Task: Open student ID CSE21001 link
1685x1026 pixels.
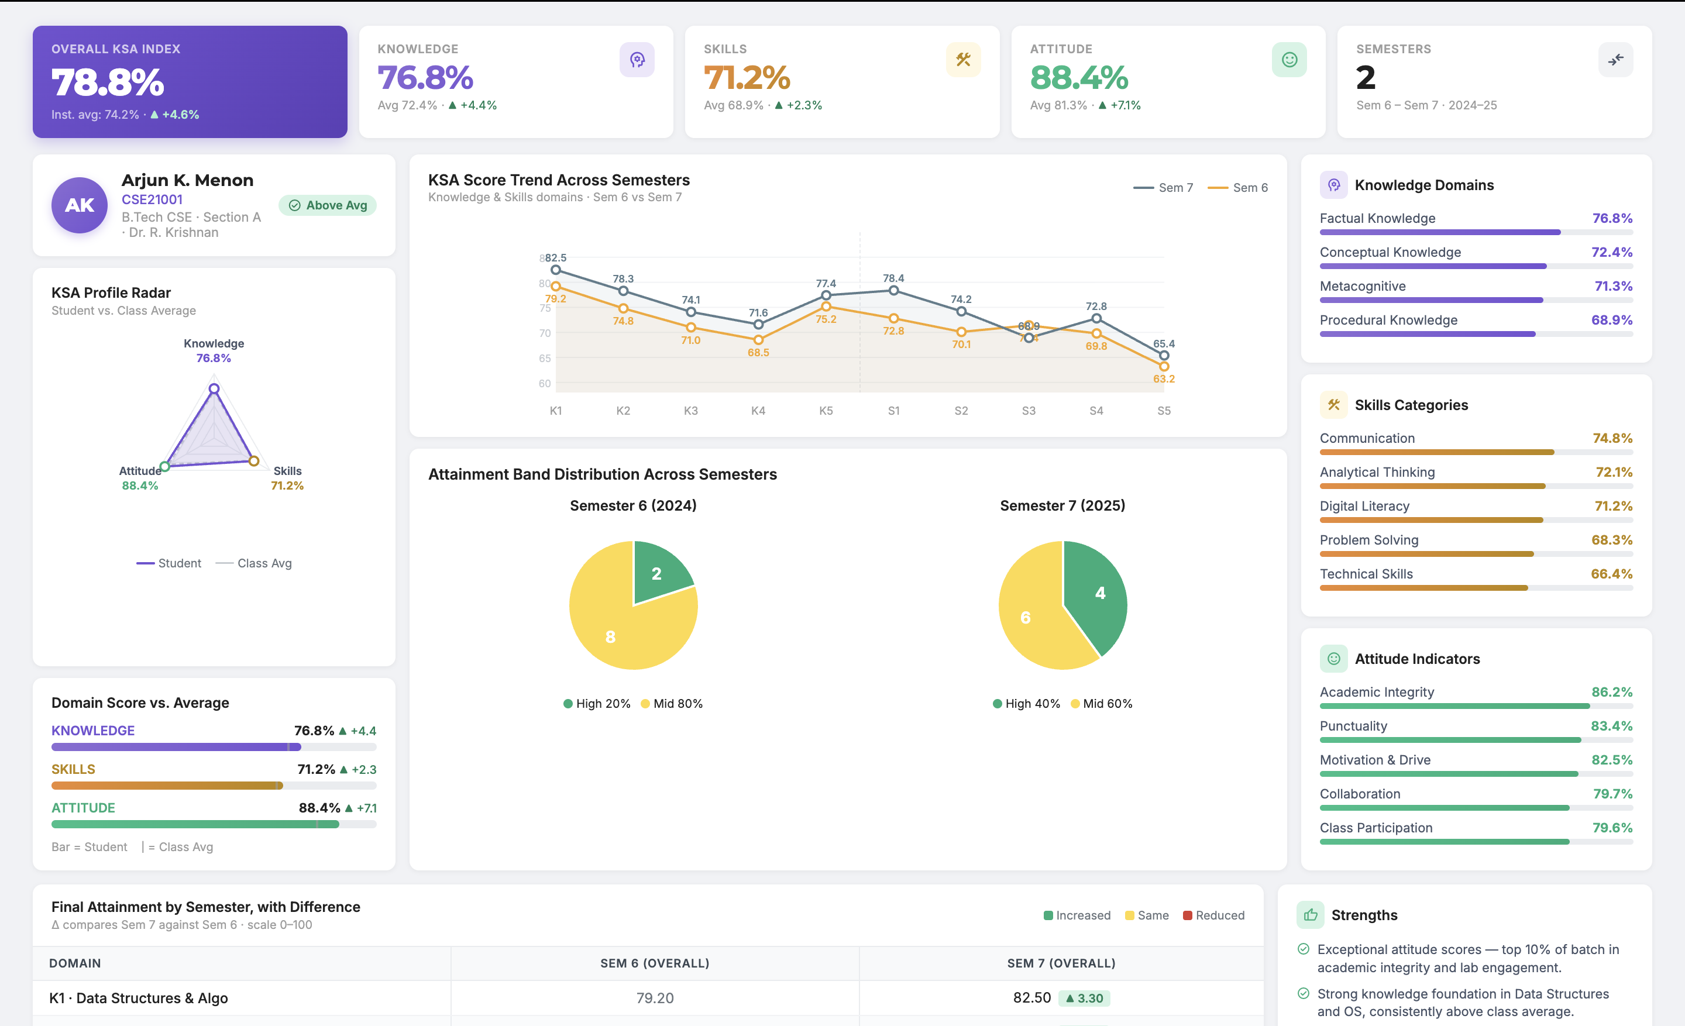Action: [152, 199]
